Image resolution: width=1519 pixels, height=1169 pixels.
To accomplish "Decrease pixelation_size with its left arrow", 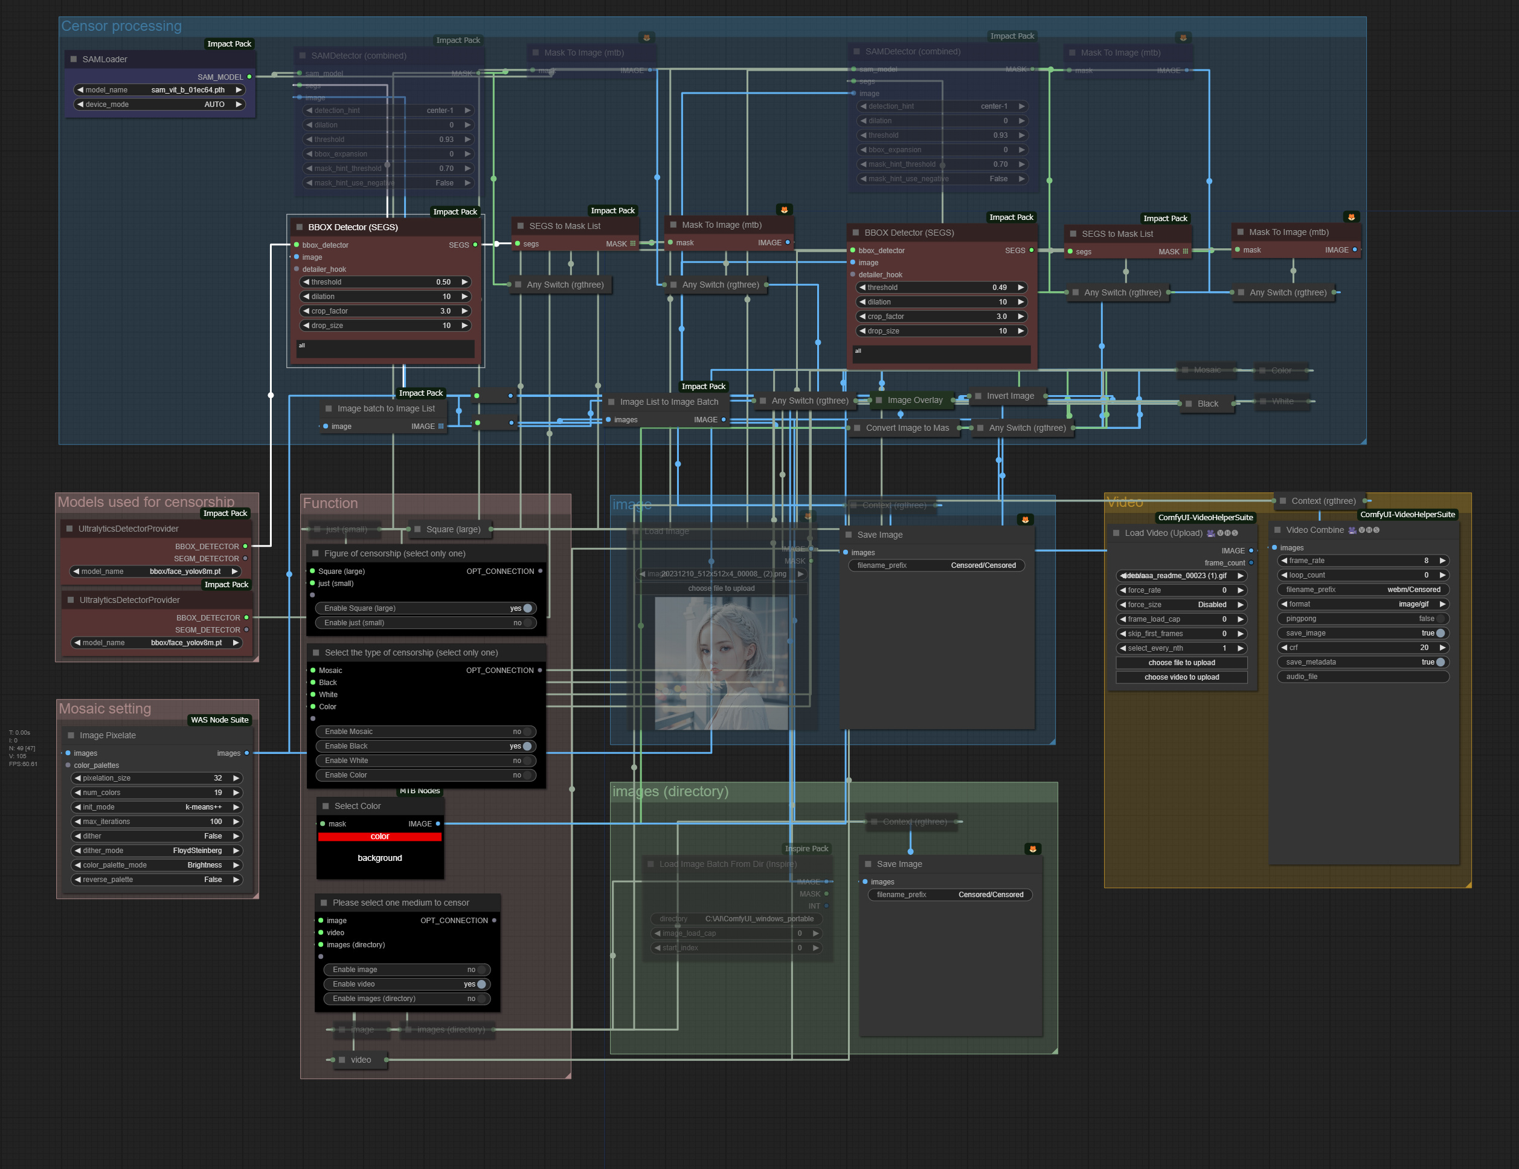I will tap(77, 778).
